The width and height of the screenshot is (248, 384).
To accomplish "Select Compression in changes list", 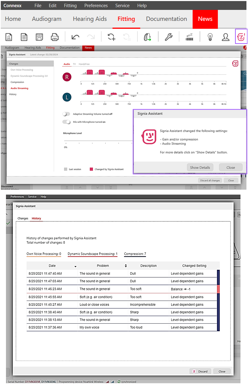I will pyautogui.click(x=17, y=82).
